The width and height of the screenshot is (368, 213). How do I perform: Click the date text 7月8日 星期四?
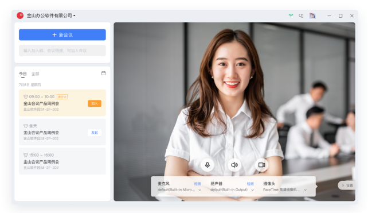click(x=30, y=84)
